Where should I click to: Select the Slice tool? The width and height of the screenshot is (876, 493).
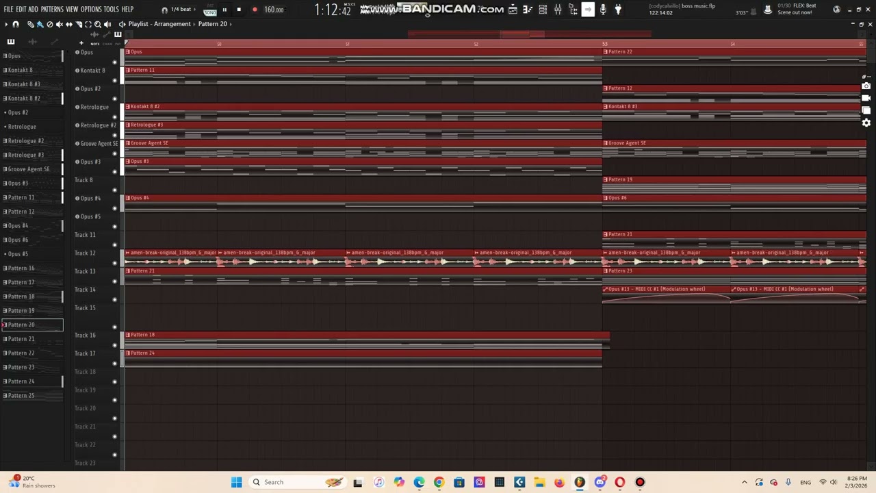coord(79,24)
